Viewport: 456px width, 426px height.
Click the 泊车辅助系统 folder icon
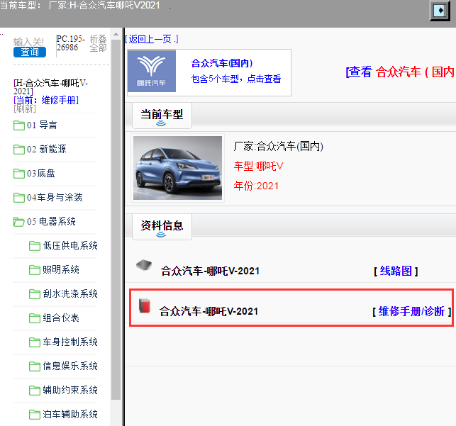[x=35, y=415]
